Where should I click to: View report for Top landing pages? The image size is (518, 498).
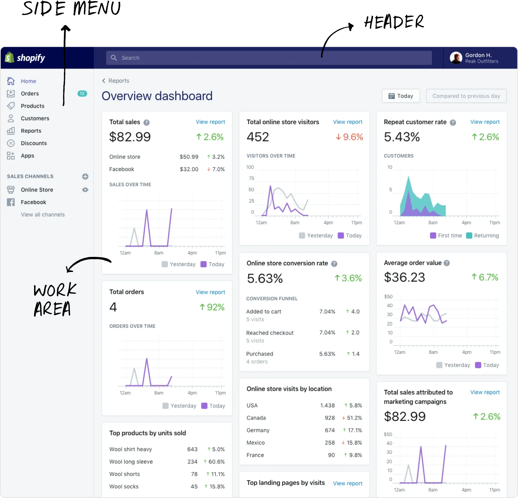click(348, 484)
